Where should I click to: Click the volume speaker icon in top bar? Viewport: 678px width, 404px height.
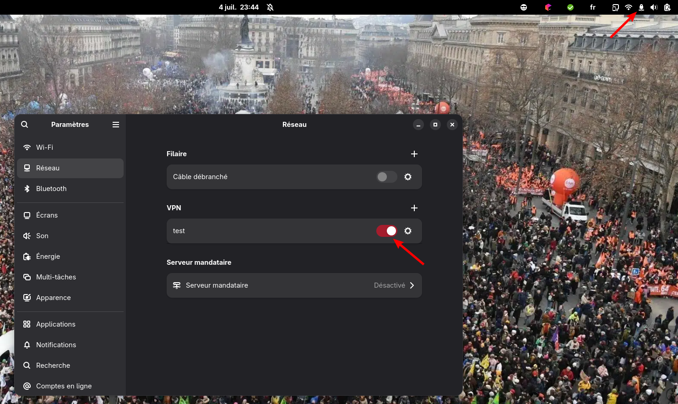[654, 7]
